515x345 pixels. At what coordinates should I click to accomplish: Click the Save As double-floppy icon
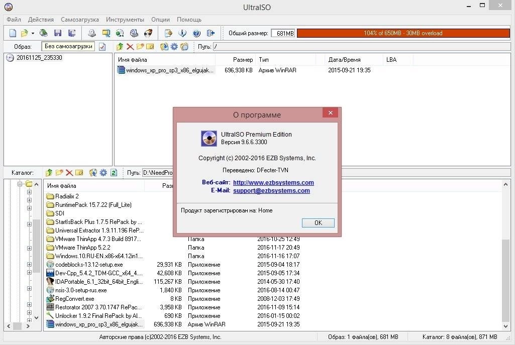point(72,33)
